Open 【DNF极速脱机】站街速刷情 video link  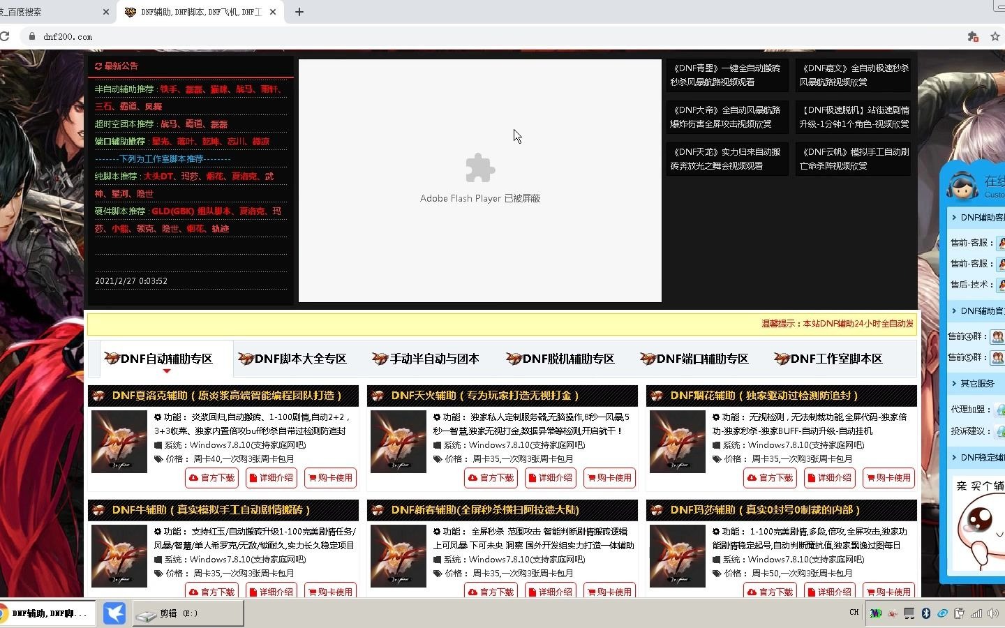tap(854, 117)
